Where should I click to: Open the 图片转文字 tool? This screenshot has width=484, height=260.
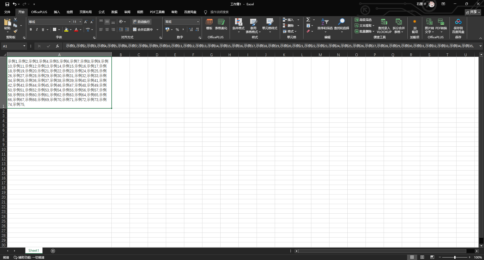[x=429, y=25]
